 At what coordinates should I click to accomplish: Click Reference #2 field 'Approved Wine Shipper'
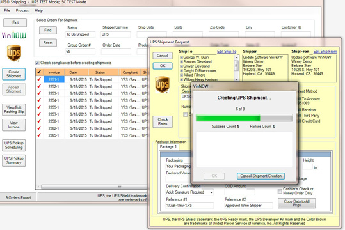(x=248, y=206)
